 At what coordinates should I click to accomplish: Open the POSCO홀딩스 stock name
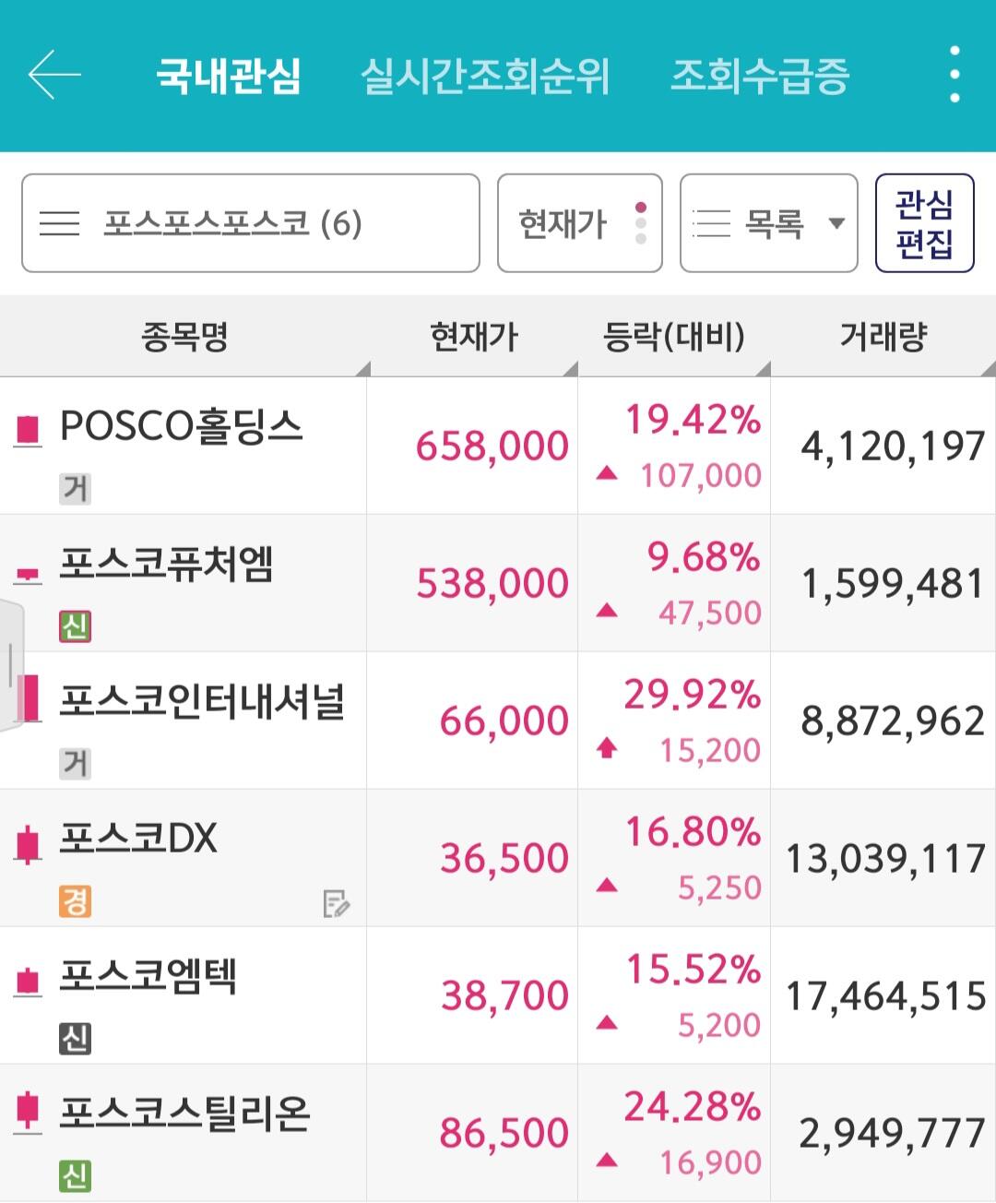coord(182,427)
